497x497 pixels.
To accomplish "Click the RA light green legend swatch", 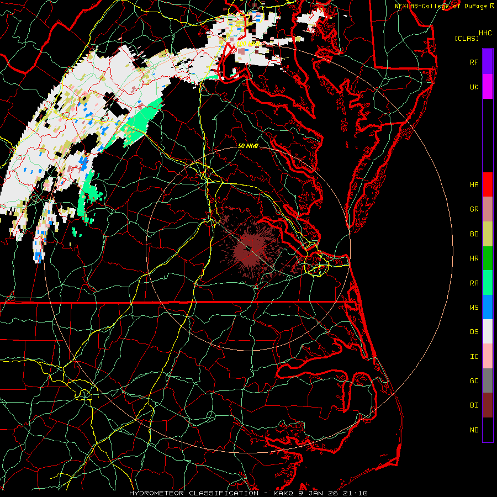I will pyautogui.click(x=488, y=283).
